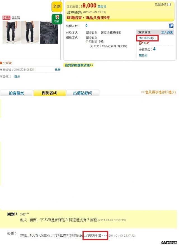The image size is (179, 245).
Task: Select the 問與答(4) tab
Action: click(x=50, y=93)
